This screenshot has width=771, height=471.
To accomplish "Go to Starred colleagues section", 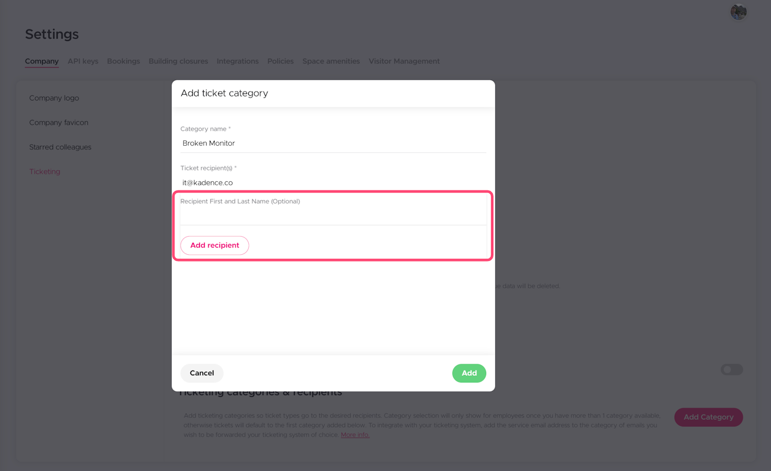I will pos(60,147).
